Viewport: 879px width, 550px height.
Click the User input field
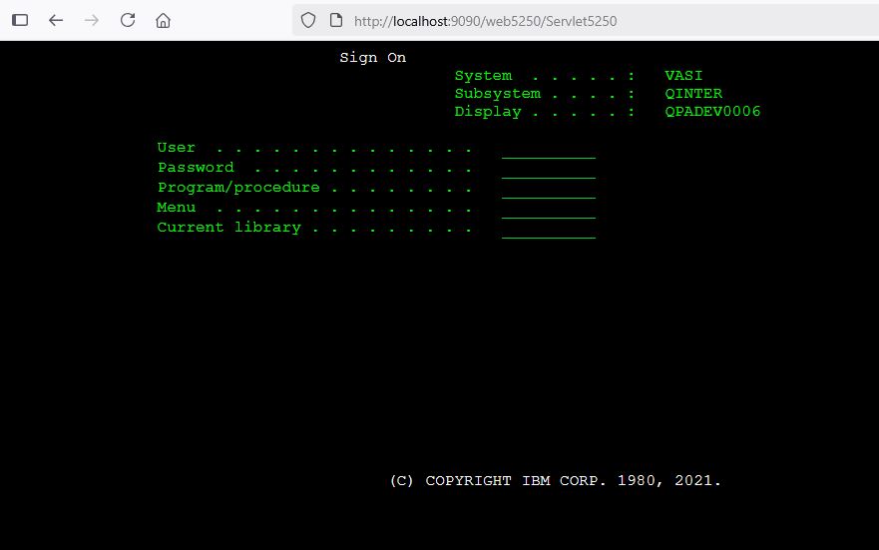point(548,149)
